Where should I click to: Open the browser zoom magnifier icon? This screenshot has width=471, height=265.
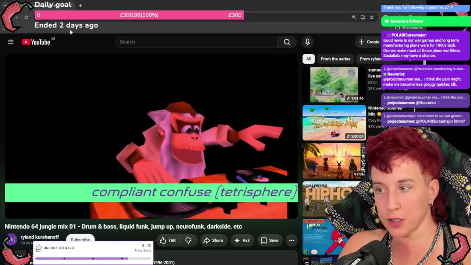click(354, 17)
